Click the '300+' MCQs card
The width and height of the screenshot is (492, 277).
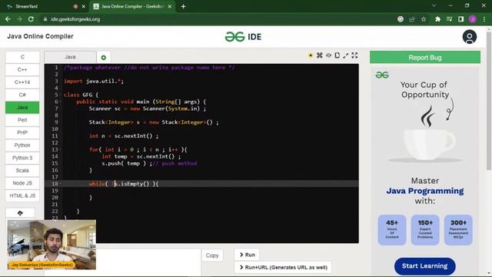tap(458, 230)
